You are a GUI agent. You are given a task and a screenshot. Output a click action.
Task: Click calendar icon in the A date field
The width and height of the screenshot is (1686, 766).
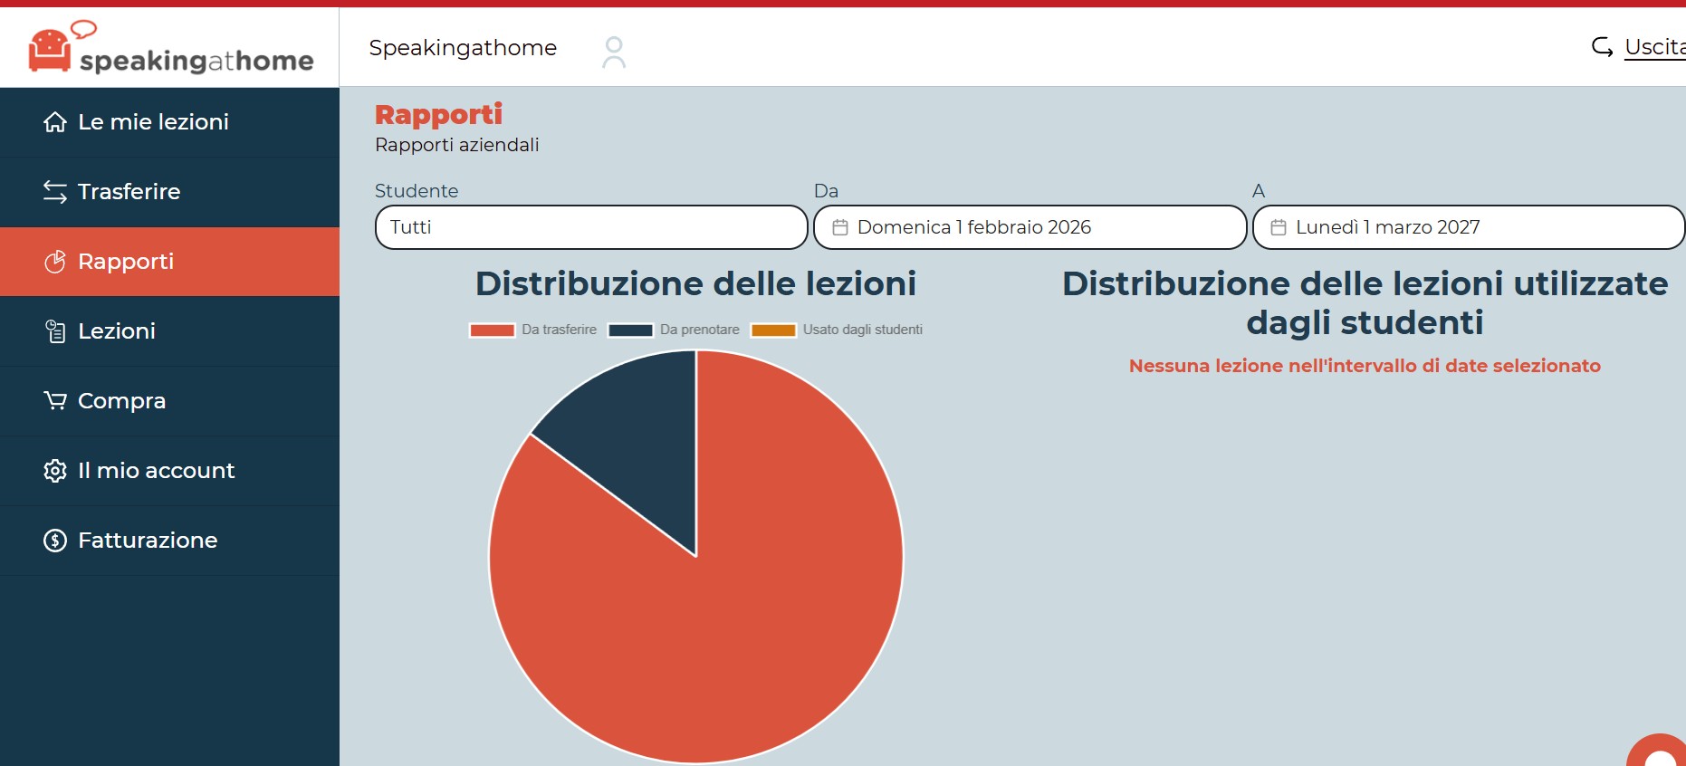(x=1279, y=227)
